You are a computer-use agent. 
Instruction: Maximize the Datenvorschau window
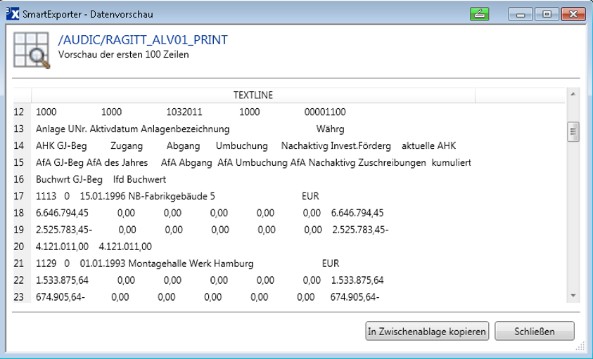pyautogui.click(x=547, y=14)
